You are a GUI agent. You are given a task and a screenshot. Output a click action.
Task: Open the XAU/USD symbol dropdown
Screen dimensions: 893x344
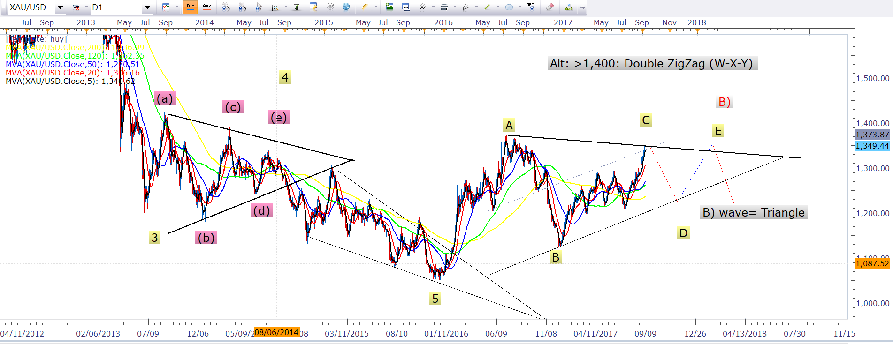tap(60, 7)
